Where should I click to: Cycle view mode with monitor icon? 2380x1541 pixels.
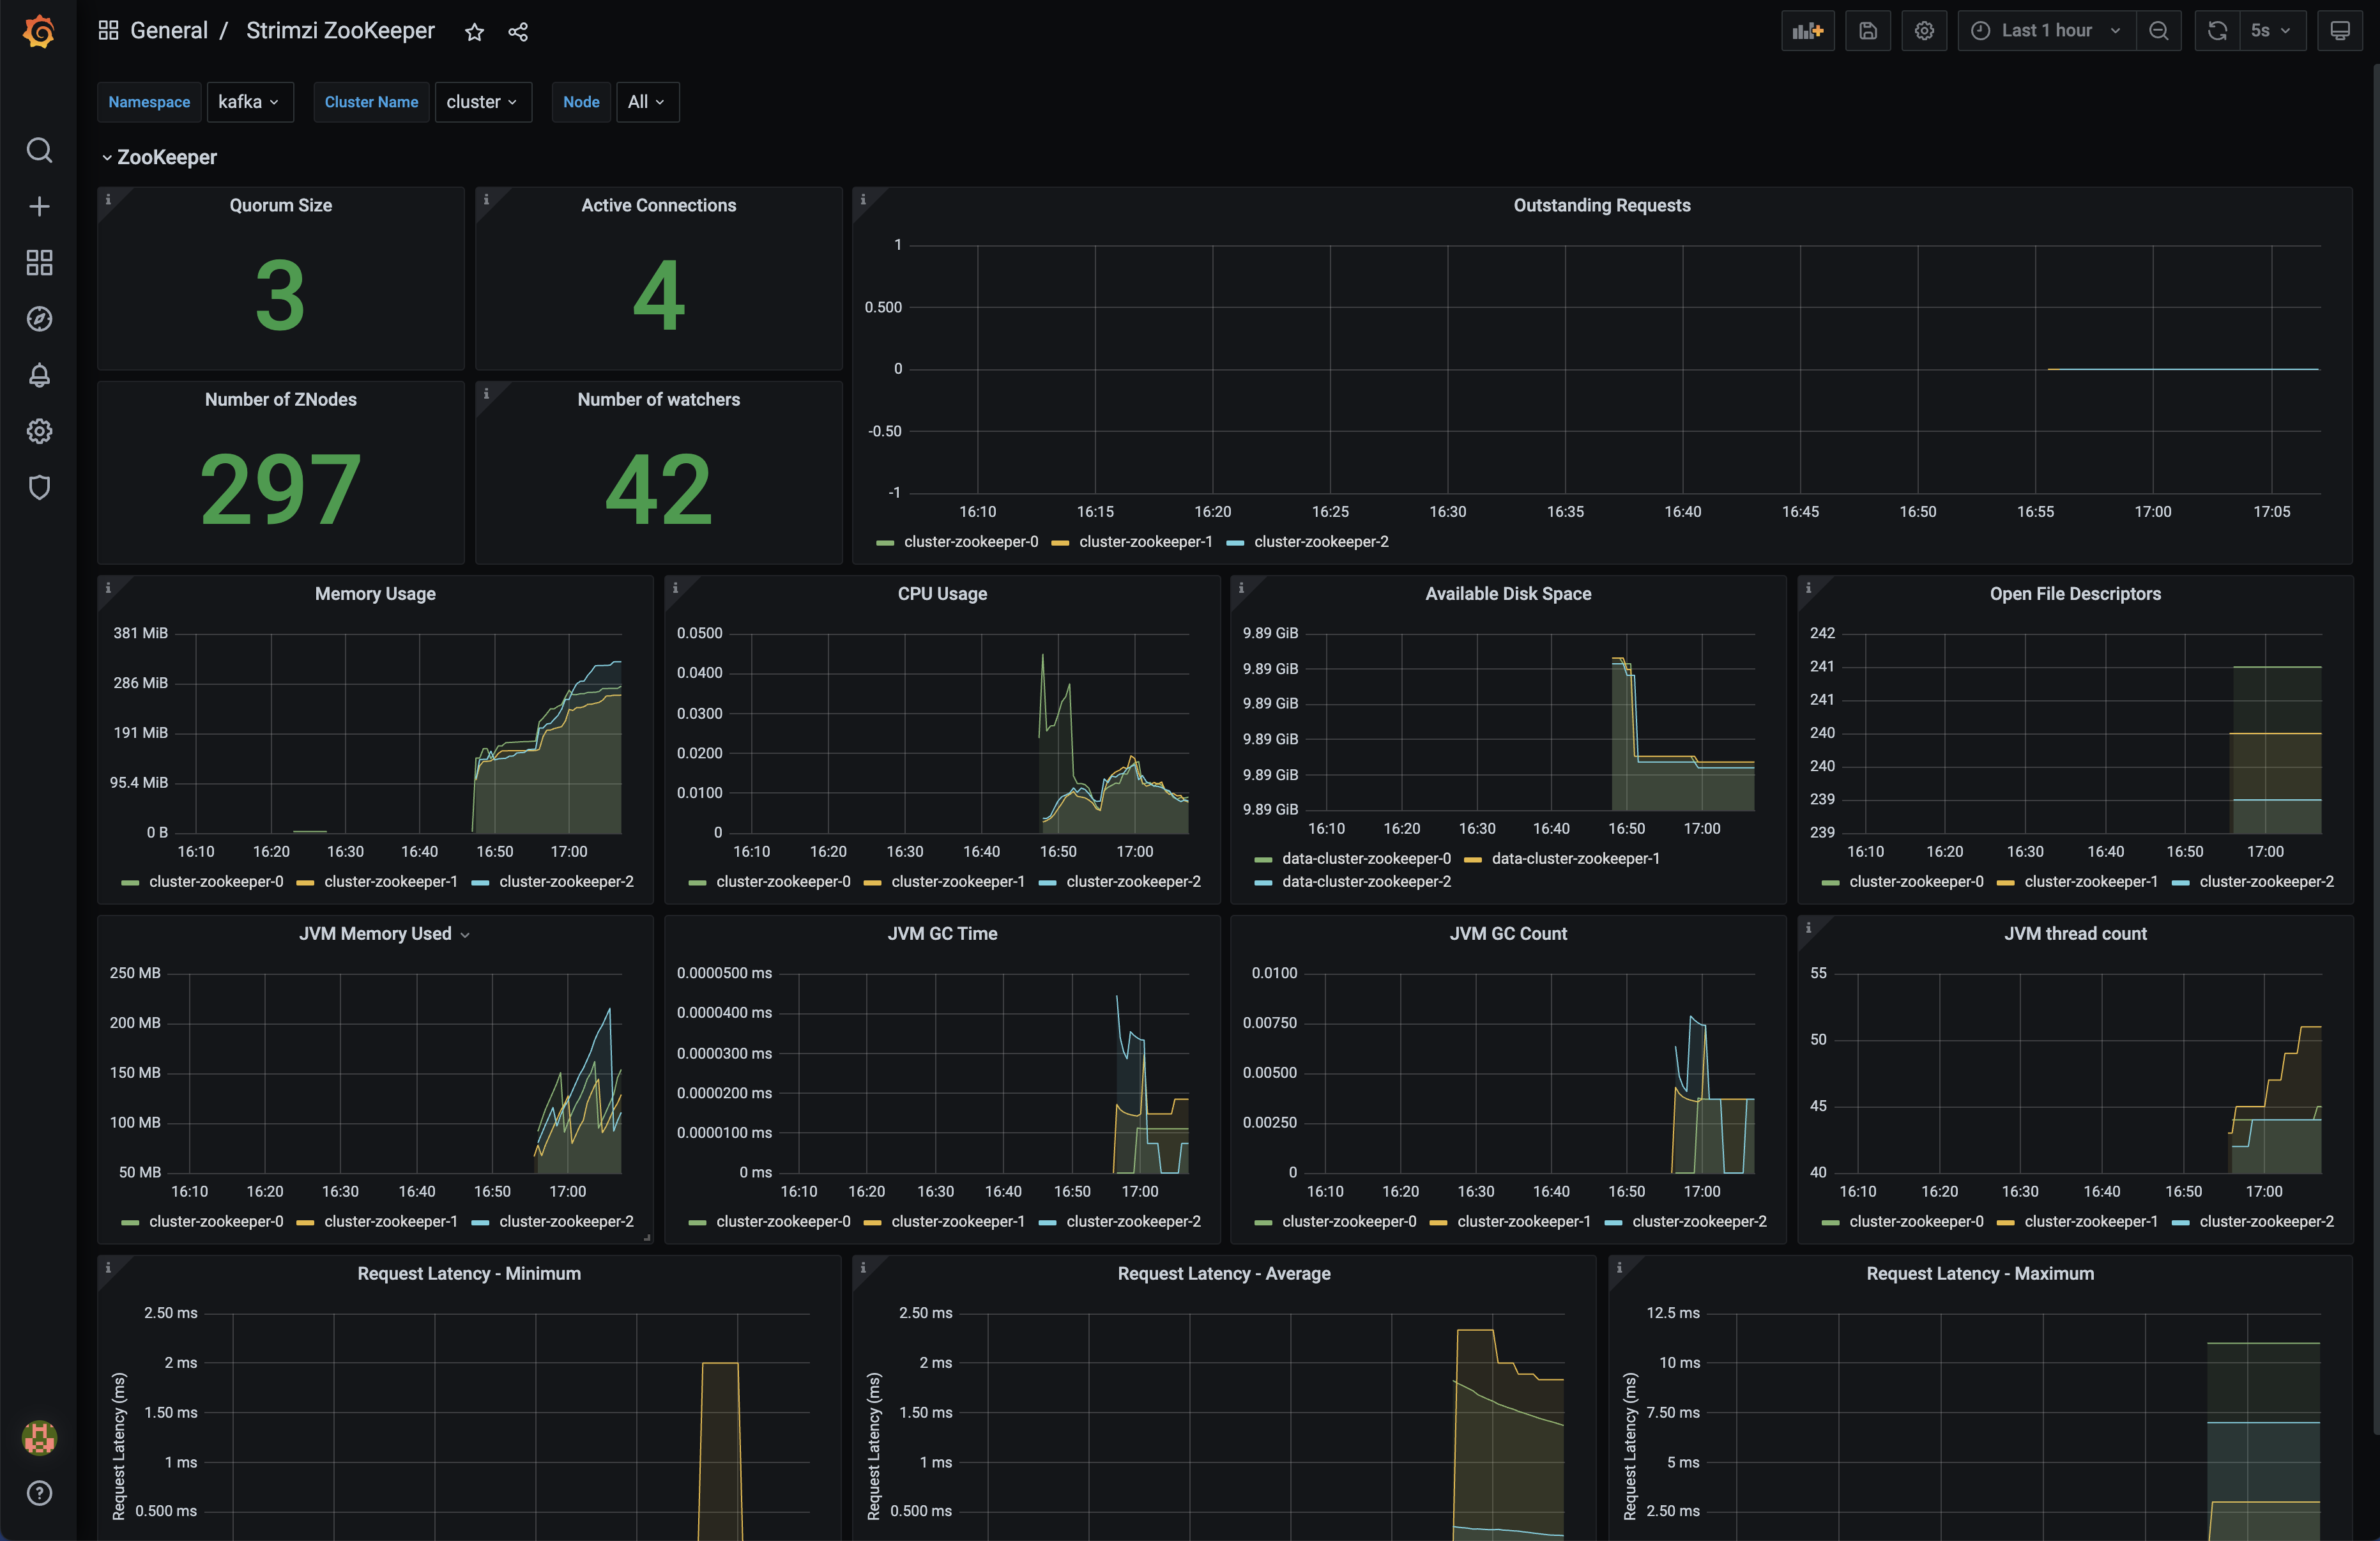click(2340, 31)
